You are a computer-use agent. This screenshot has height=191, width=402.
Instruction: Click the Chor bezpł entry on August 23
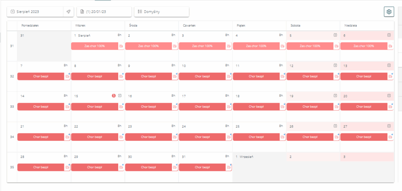[148, 137]
